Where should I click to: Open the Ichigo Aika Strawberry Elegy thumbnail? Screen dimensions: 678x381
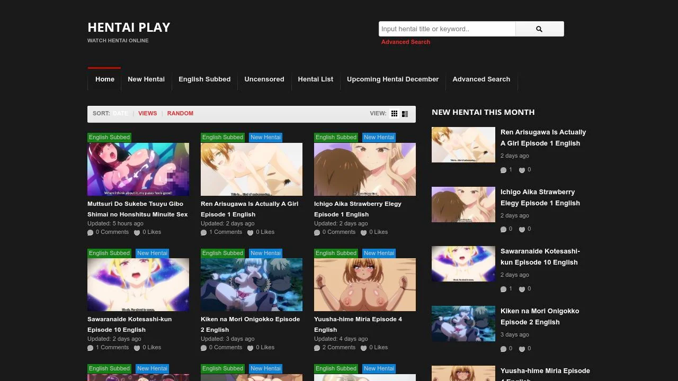point(364,169)
